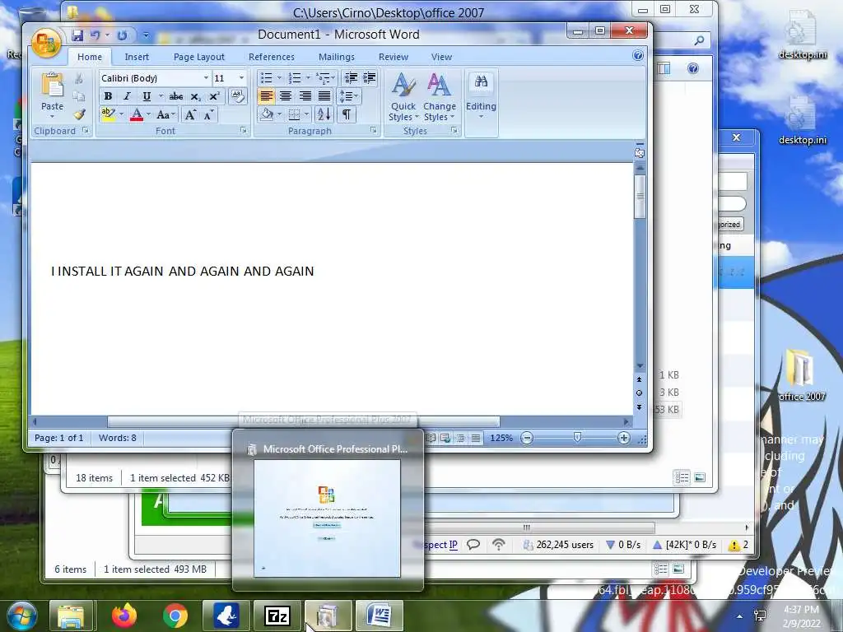Viewport: 843px width, 632px height.
Task: Apply red font color
Action: tap(137, 114)
